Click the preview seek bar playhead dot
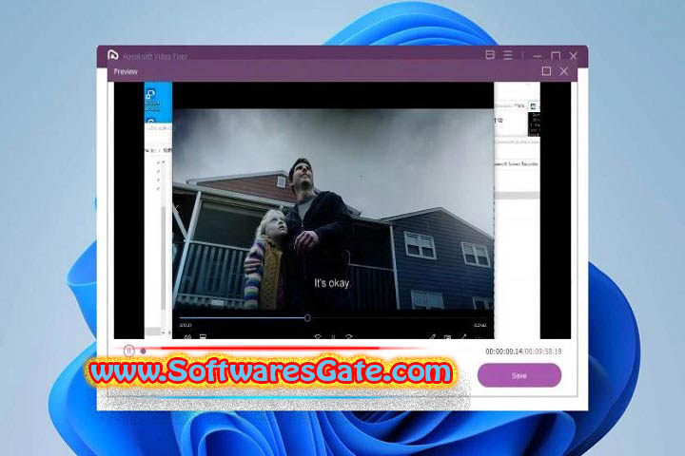 click(143, 351)
